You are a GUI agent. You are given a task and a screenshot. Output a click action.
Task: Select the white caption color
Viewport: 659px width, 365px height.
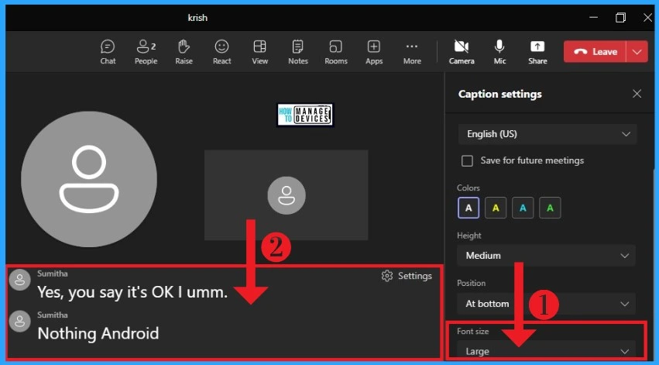(469, 208)
